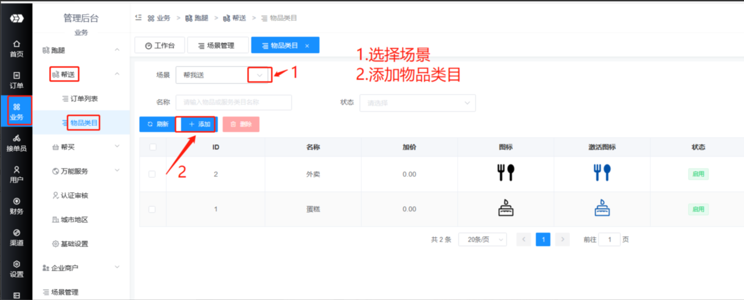The height and width of the screenshot is (300, 744).
Task: Open the 状态 status dropdown
Action: [417, 103]
